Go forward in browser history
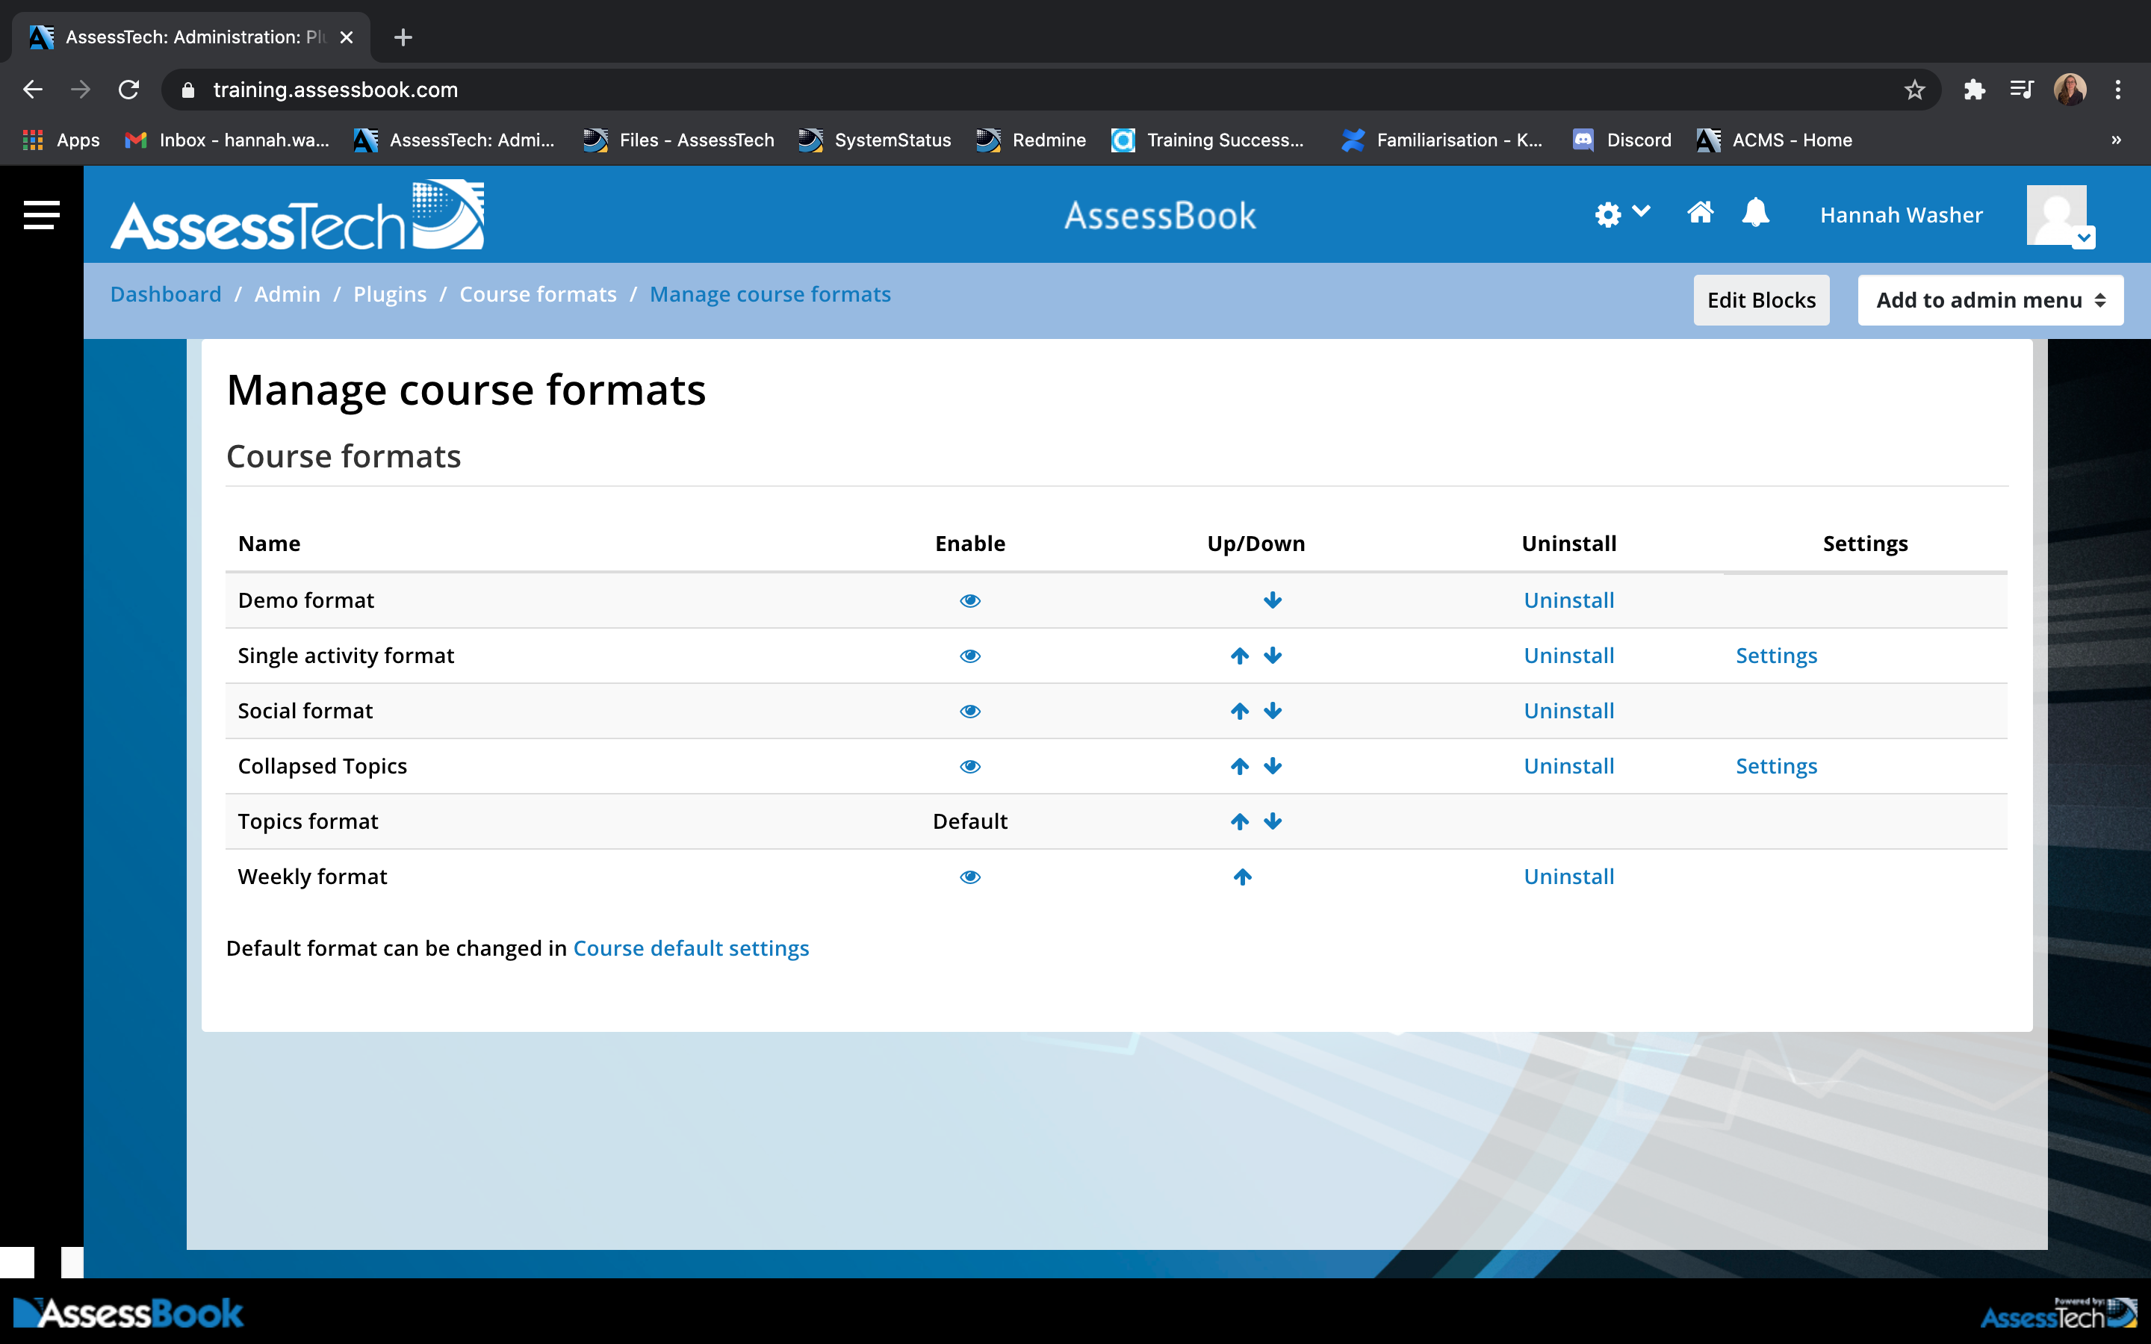 [x=81, y=90]
